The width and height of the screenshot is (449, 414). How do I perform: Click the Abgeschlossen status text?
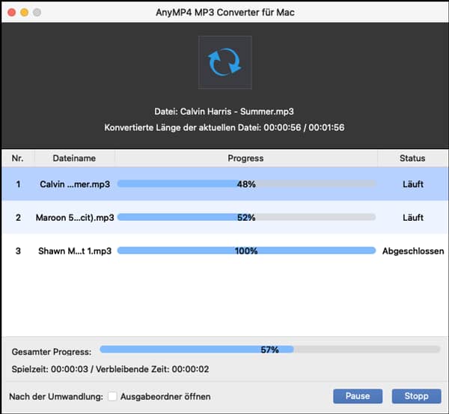(413, 251)
